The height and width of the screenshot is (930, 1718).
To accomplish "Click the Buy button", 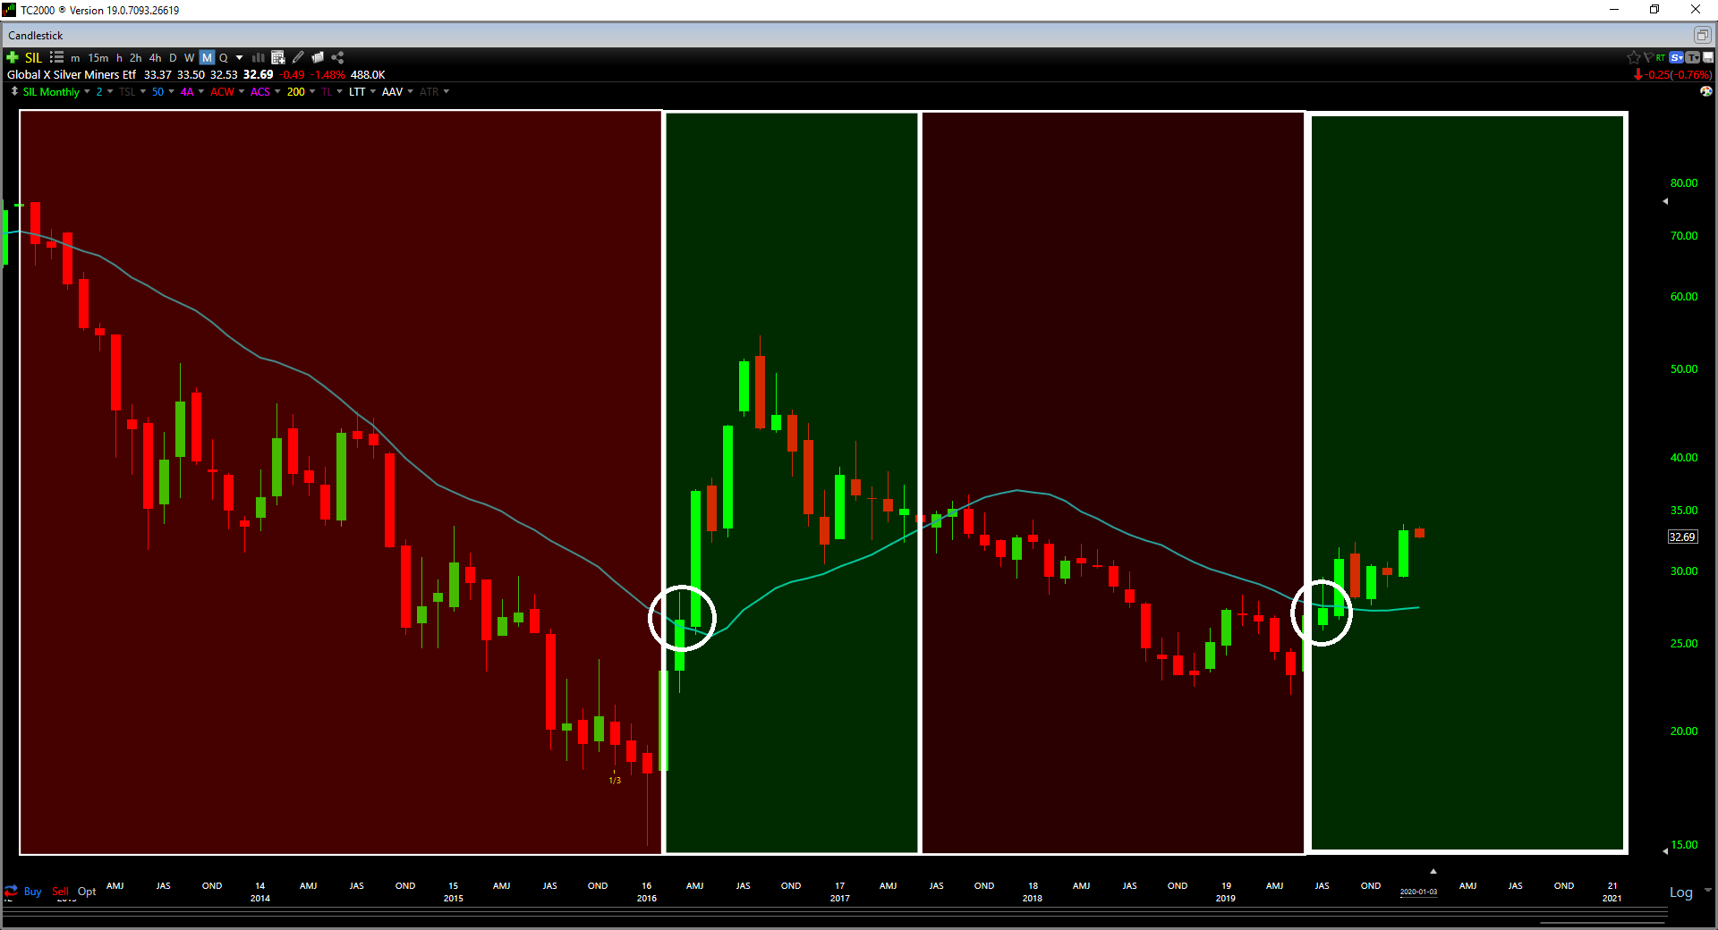I will 32,892.
